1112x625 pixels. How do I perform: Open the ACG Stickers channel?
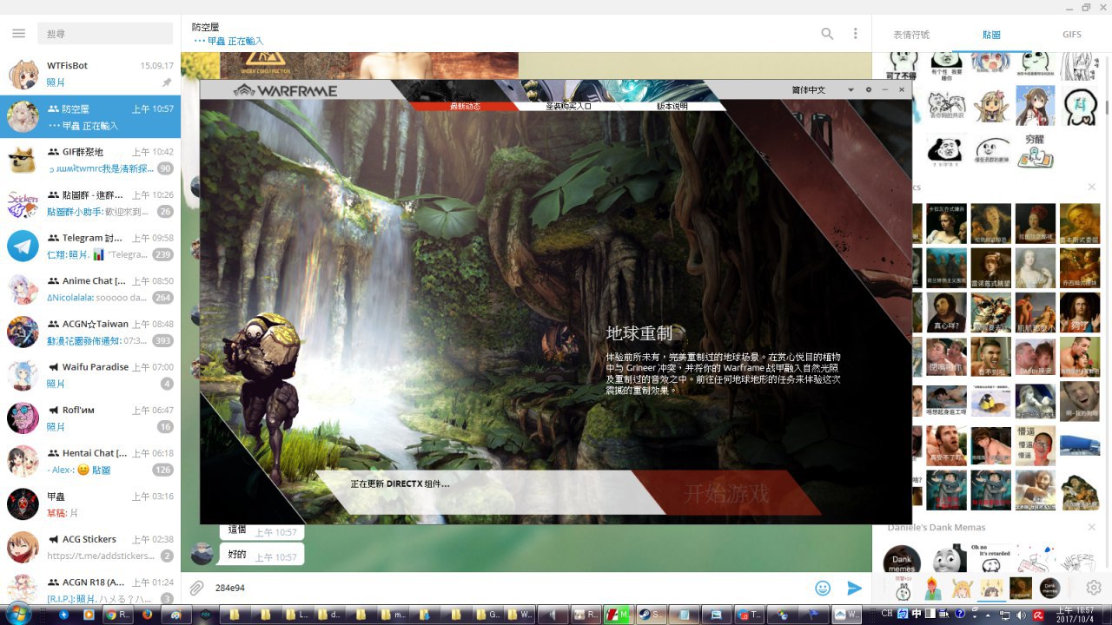tap(90, 547)
